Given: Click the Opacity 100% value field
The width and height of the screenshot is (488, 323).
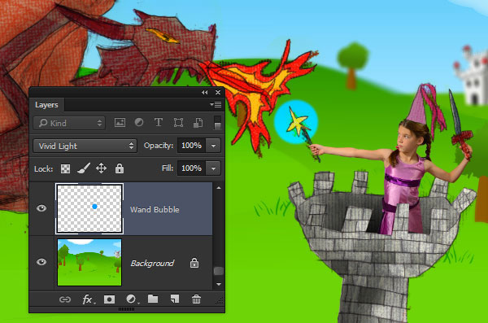Looking at the screenshot, I should click(x=191, y=146).
